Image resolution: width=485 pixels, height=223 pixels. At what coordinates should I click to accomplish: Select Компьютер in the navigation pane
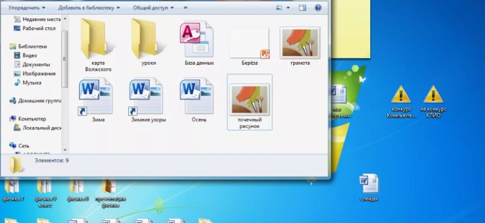click(32, 119)
